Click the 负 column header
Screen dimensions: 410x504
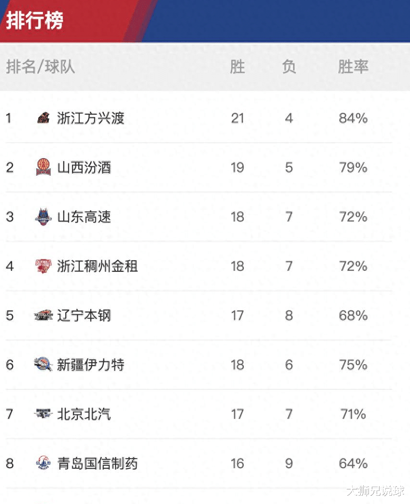[x=289, y=67]
